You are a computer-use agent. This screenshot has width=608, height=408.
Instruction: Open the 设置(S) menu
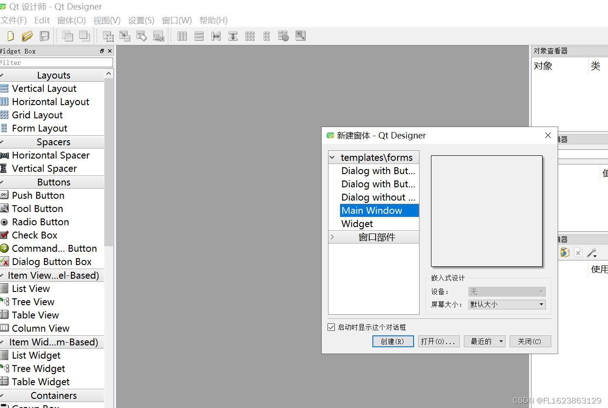pyautogui.click(x=141, y=21)
